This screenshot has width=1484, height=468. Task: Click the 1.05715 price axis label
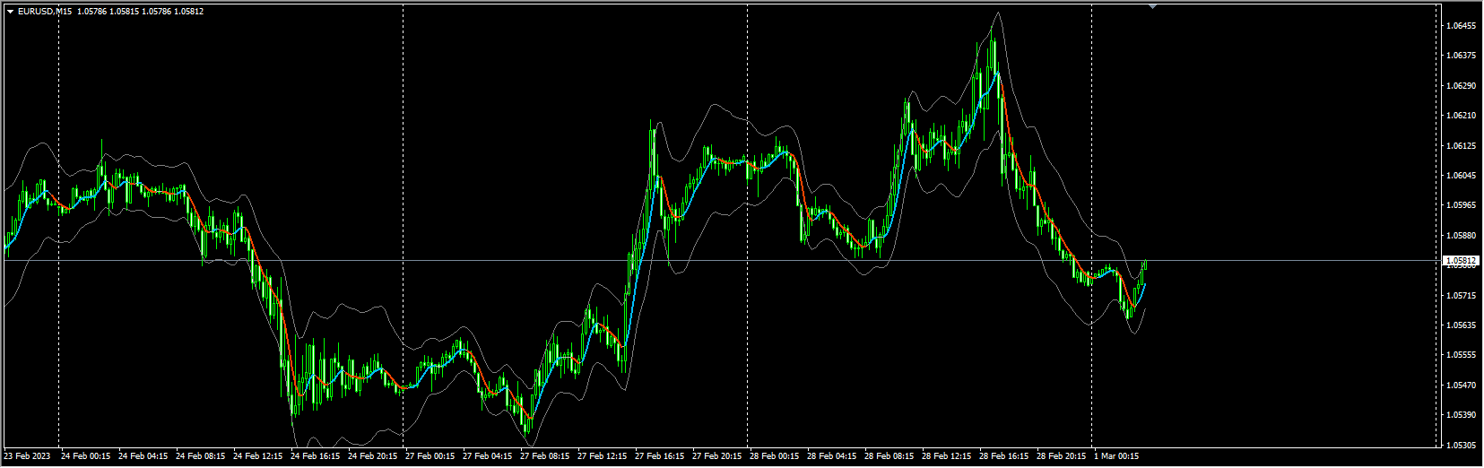click(x=1461, y=296)
